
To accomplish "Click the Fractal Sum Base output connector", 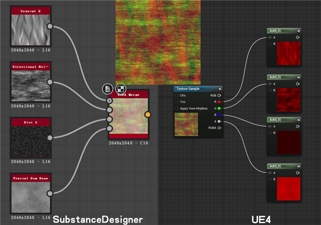I will pyautogui.click(x=50, y=193).
